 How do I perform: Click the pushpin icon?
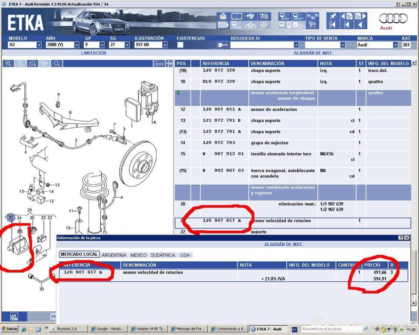pos(333,17)
